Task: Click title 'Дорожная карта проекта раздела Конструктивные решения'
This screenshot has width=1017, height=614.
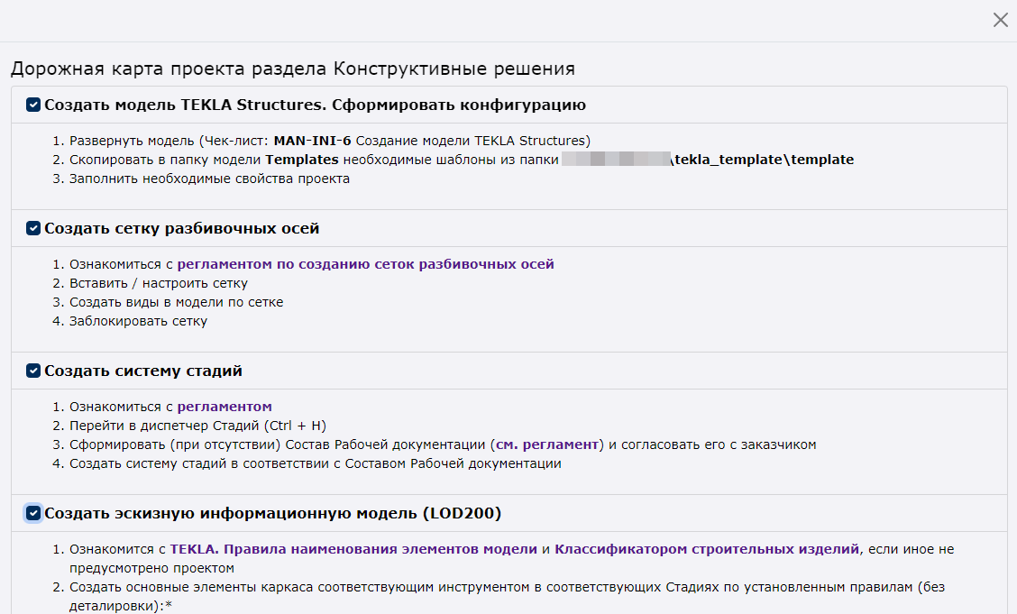Action: (293, 69)
